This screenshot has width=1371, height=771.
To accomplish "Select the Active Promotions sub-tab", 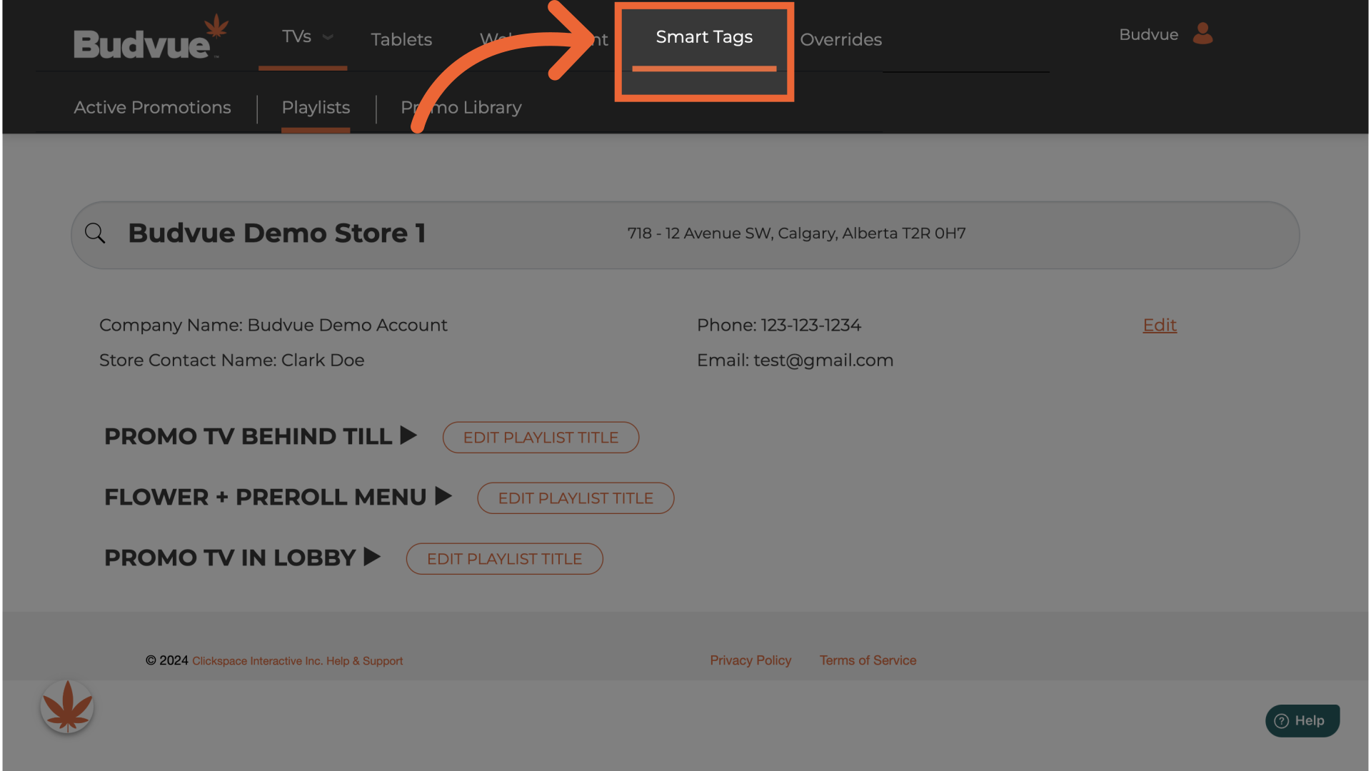I will [152, 107].
